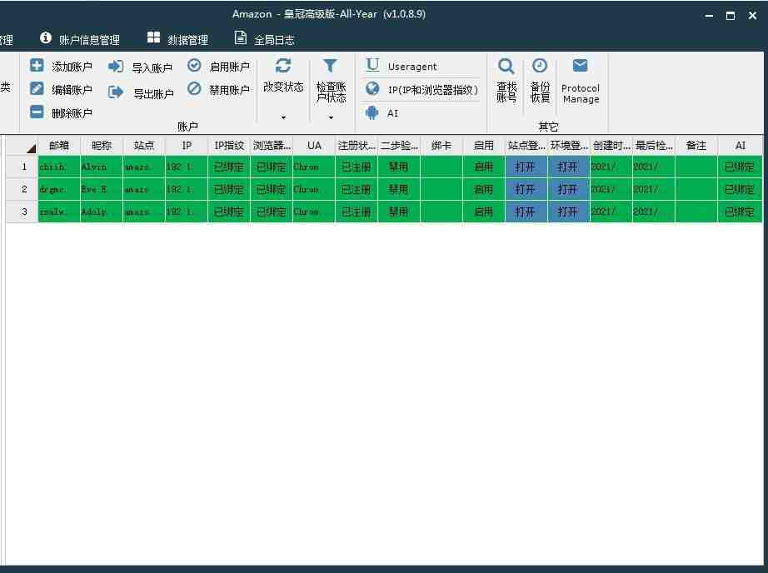Expand the 改变状态 dropdown arrow
768x573 pixels.
coord(283,117)
